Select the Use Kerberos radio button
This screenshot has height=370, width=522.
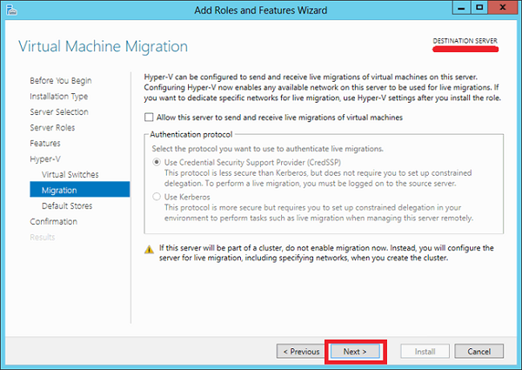click(x=157, y=197)
